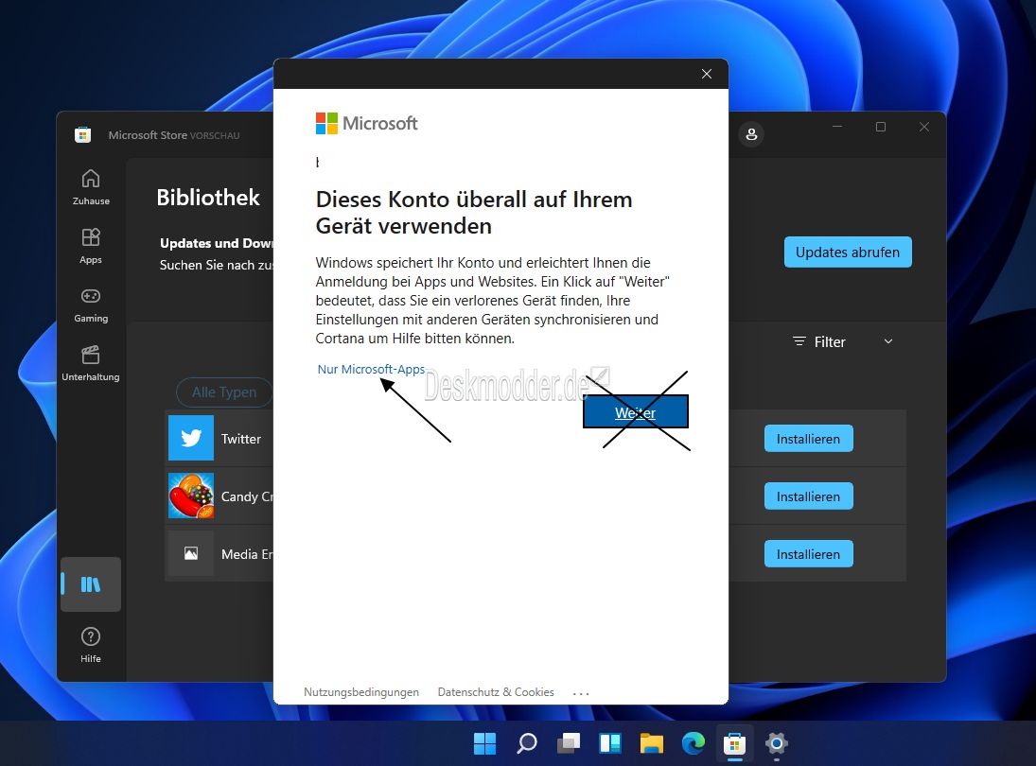Viewport: 1036px width, 766px height.
Task: Install Media app via Installieren button
Action: 808,554
